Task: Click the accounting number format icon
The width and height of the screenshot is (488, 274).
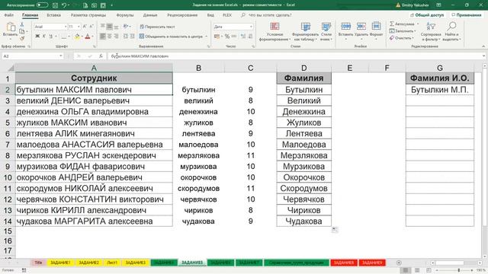Action: (x=217, y=37)
